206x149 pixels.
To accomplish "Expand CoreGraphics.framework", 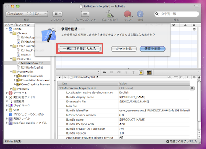I will click(15, 84).
